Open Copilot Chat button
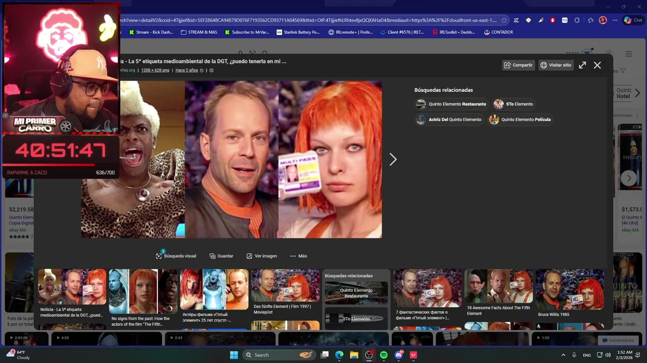 click(x=633, y=20)
